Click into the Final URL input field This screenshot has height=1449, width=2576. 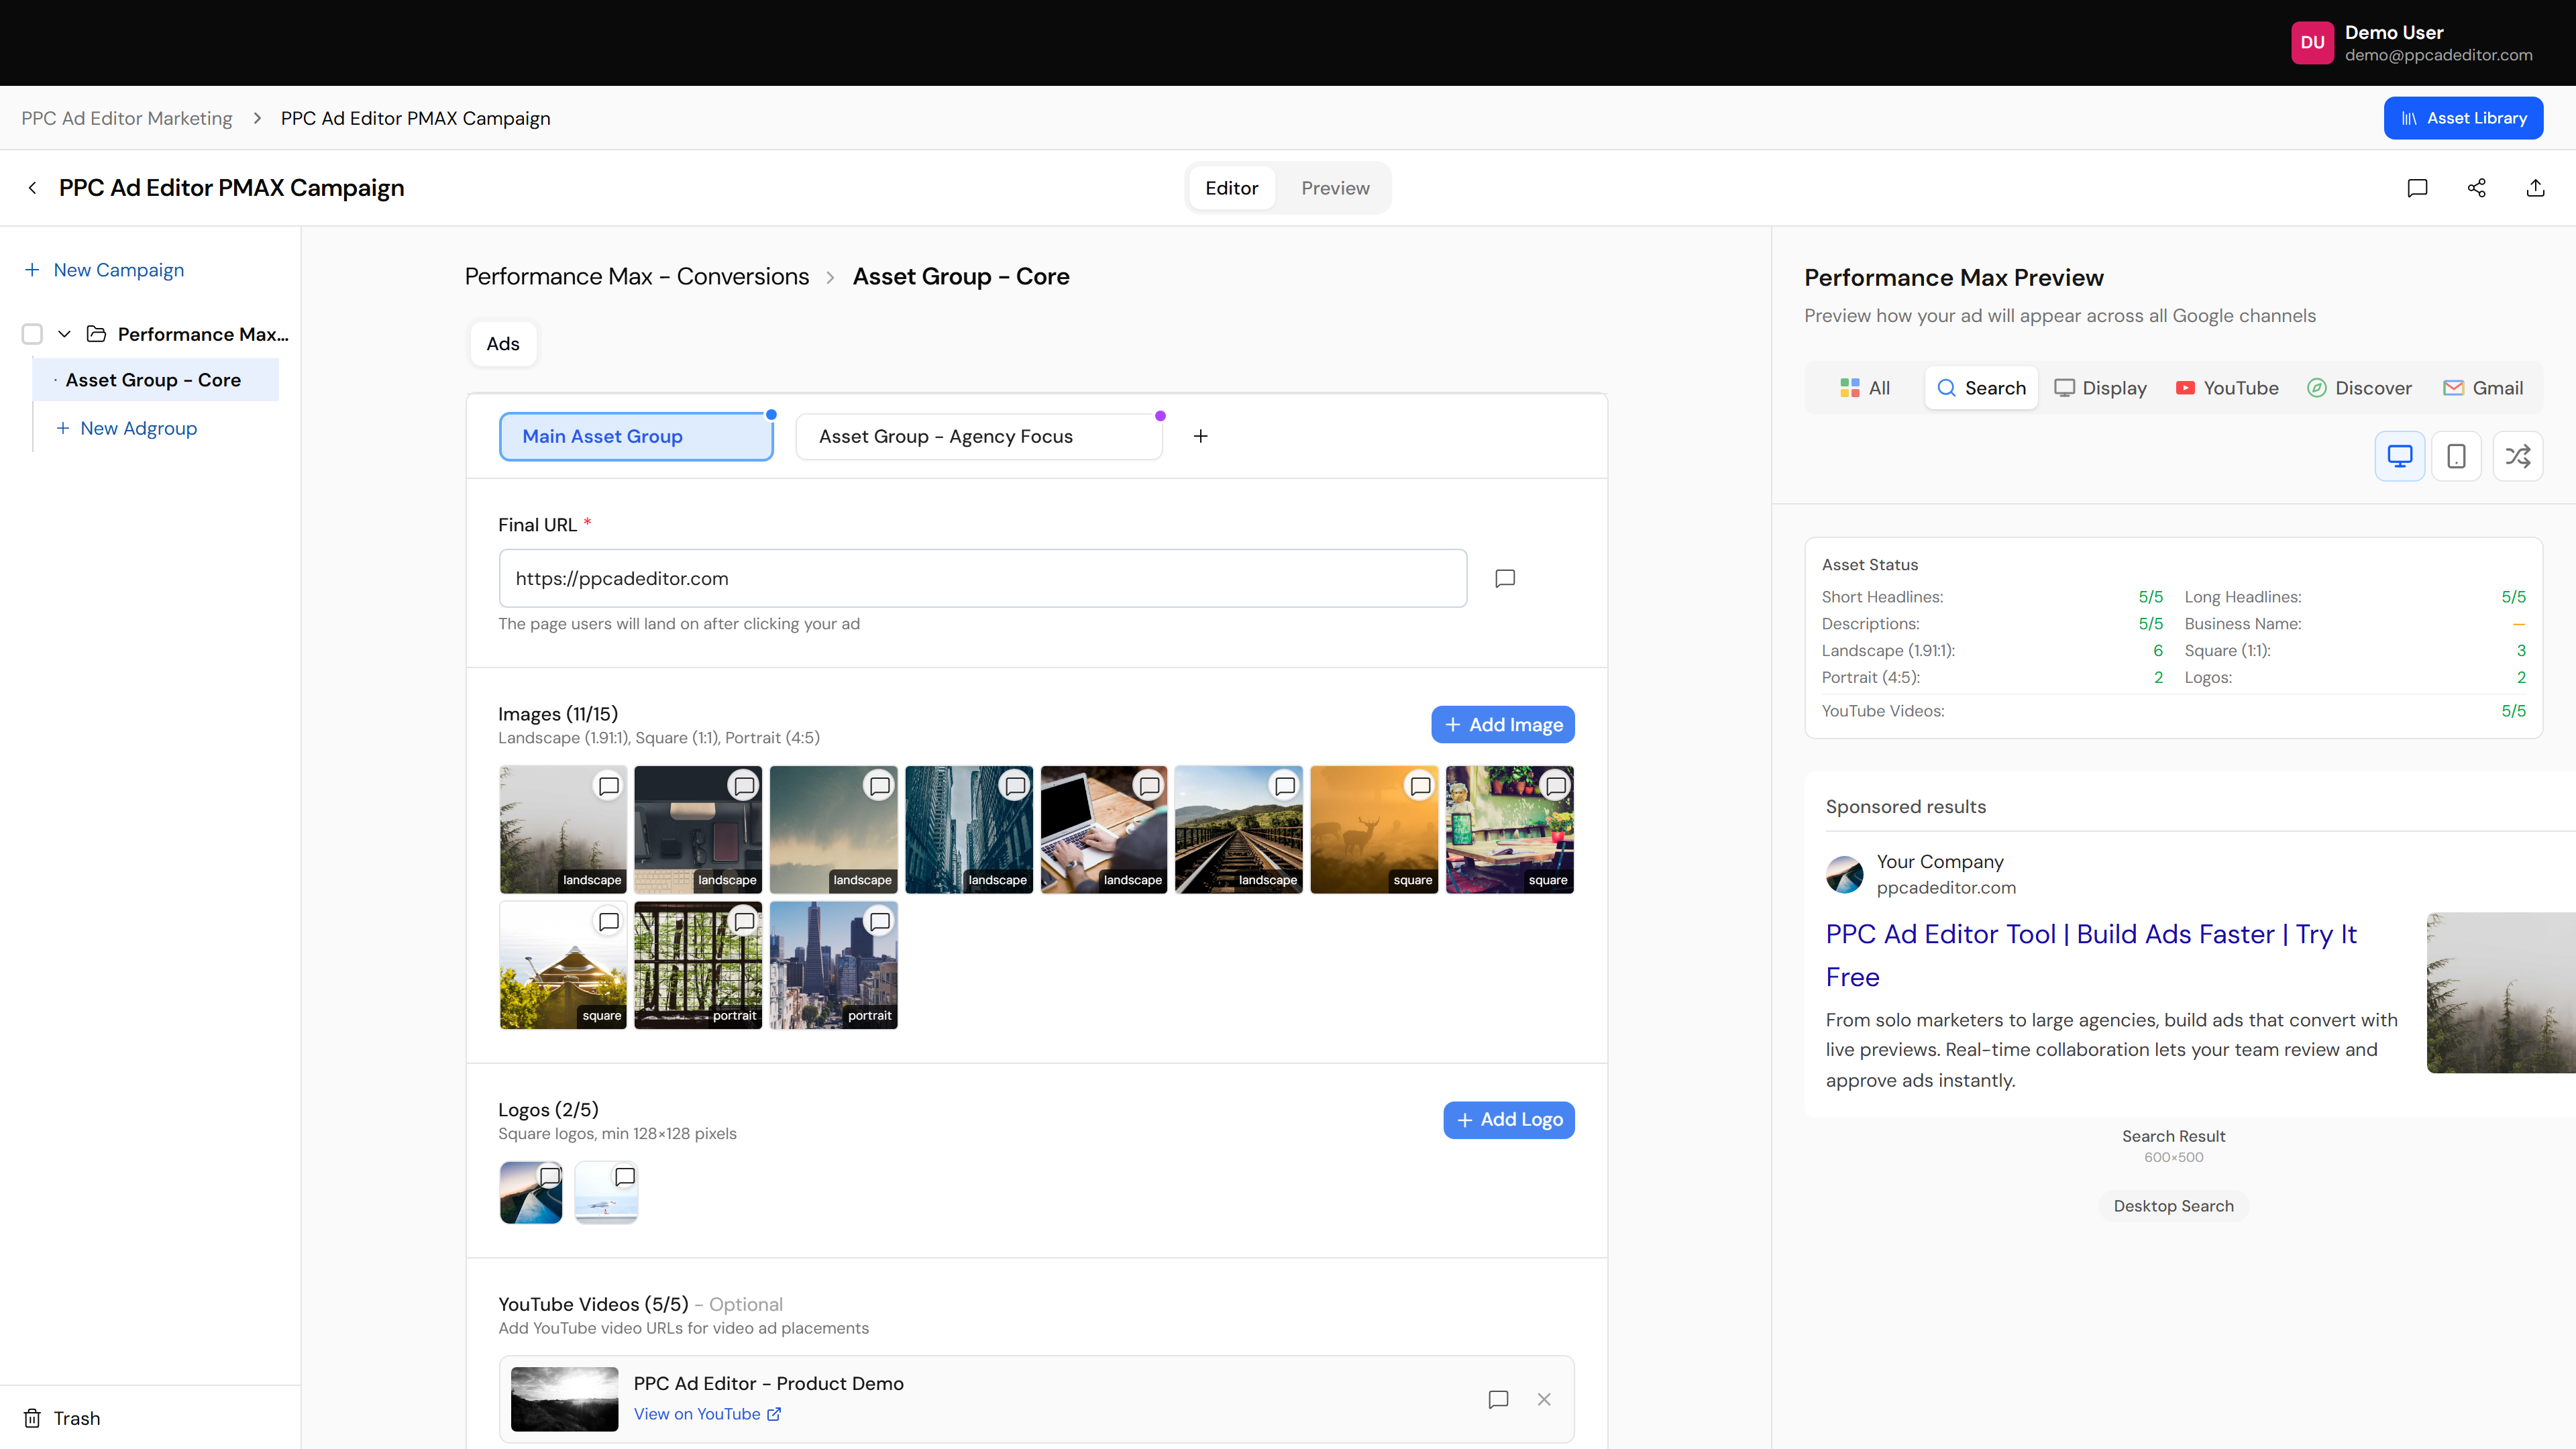[983, 578]
